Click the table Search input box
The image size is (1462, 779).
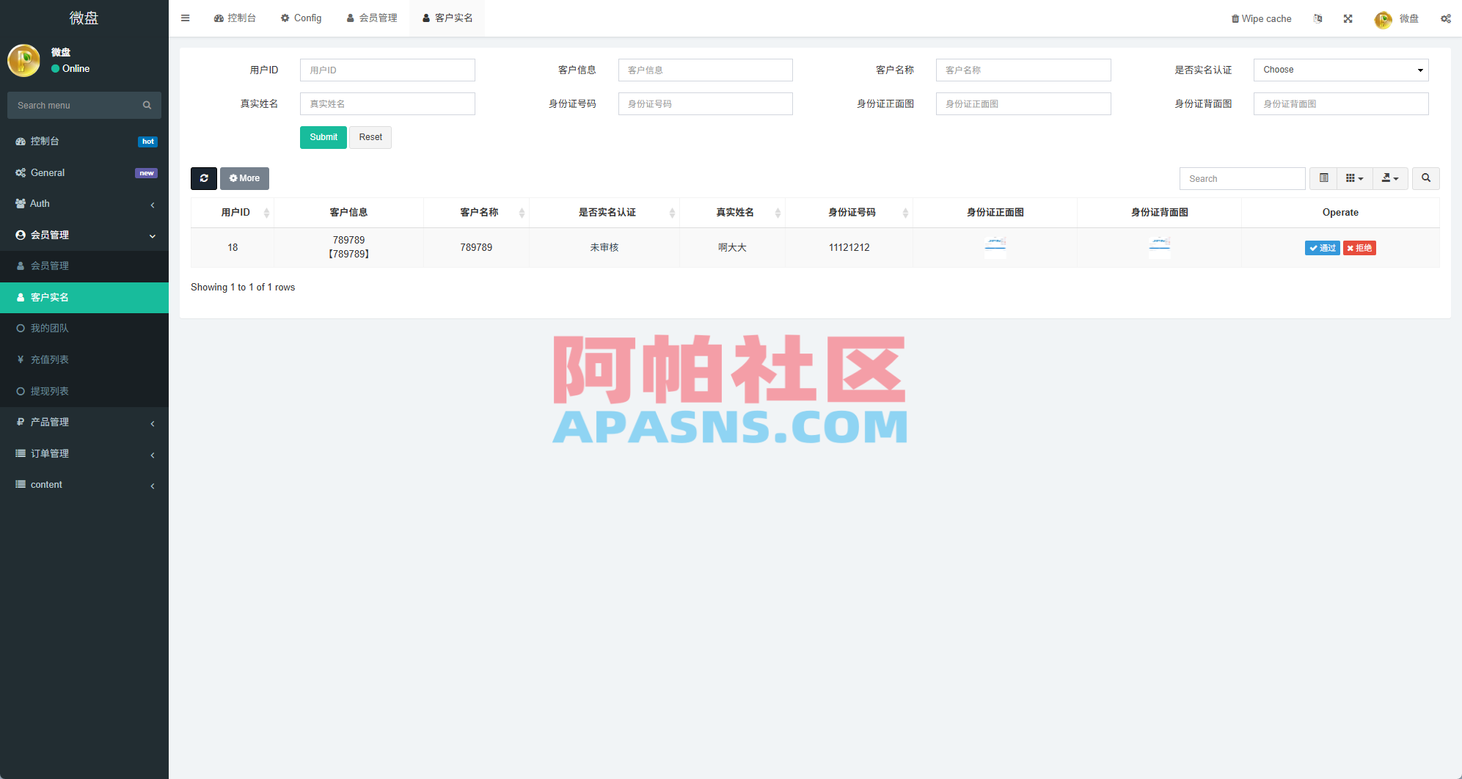click(x=1243, y=178)
